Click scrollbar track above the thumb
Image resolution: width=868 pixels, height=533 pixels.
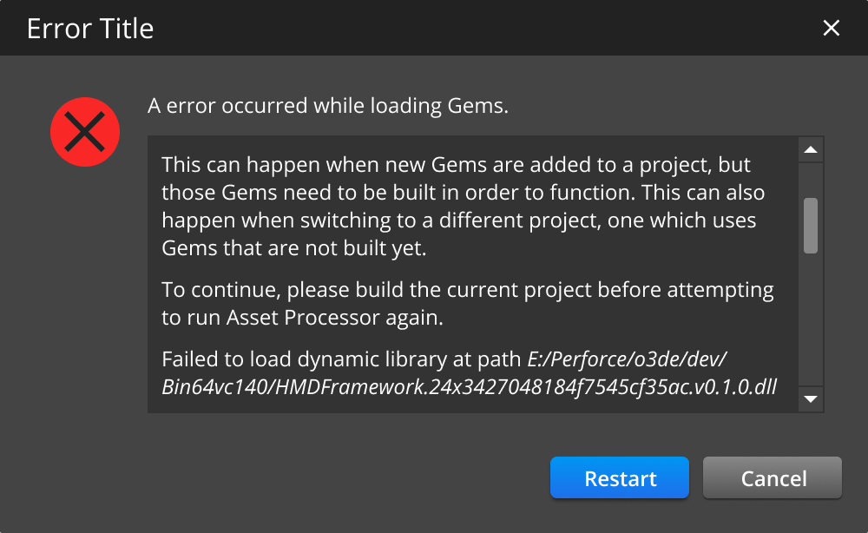[x=811, y=181]
